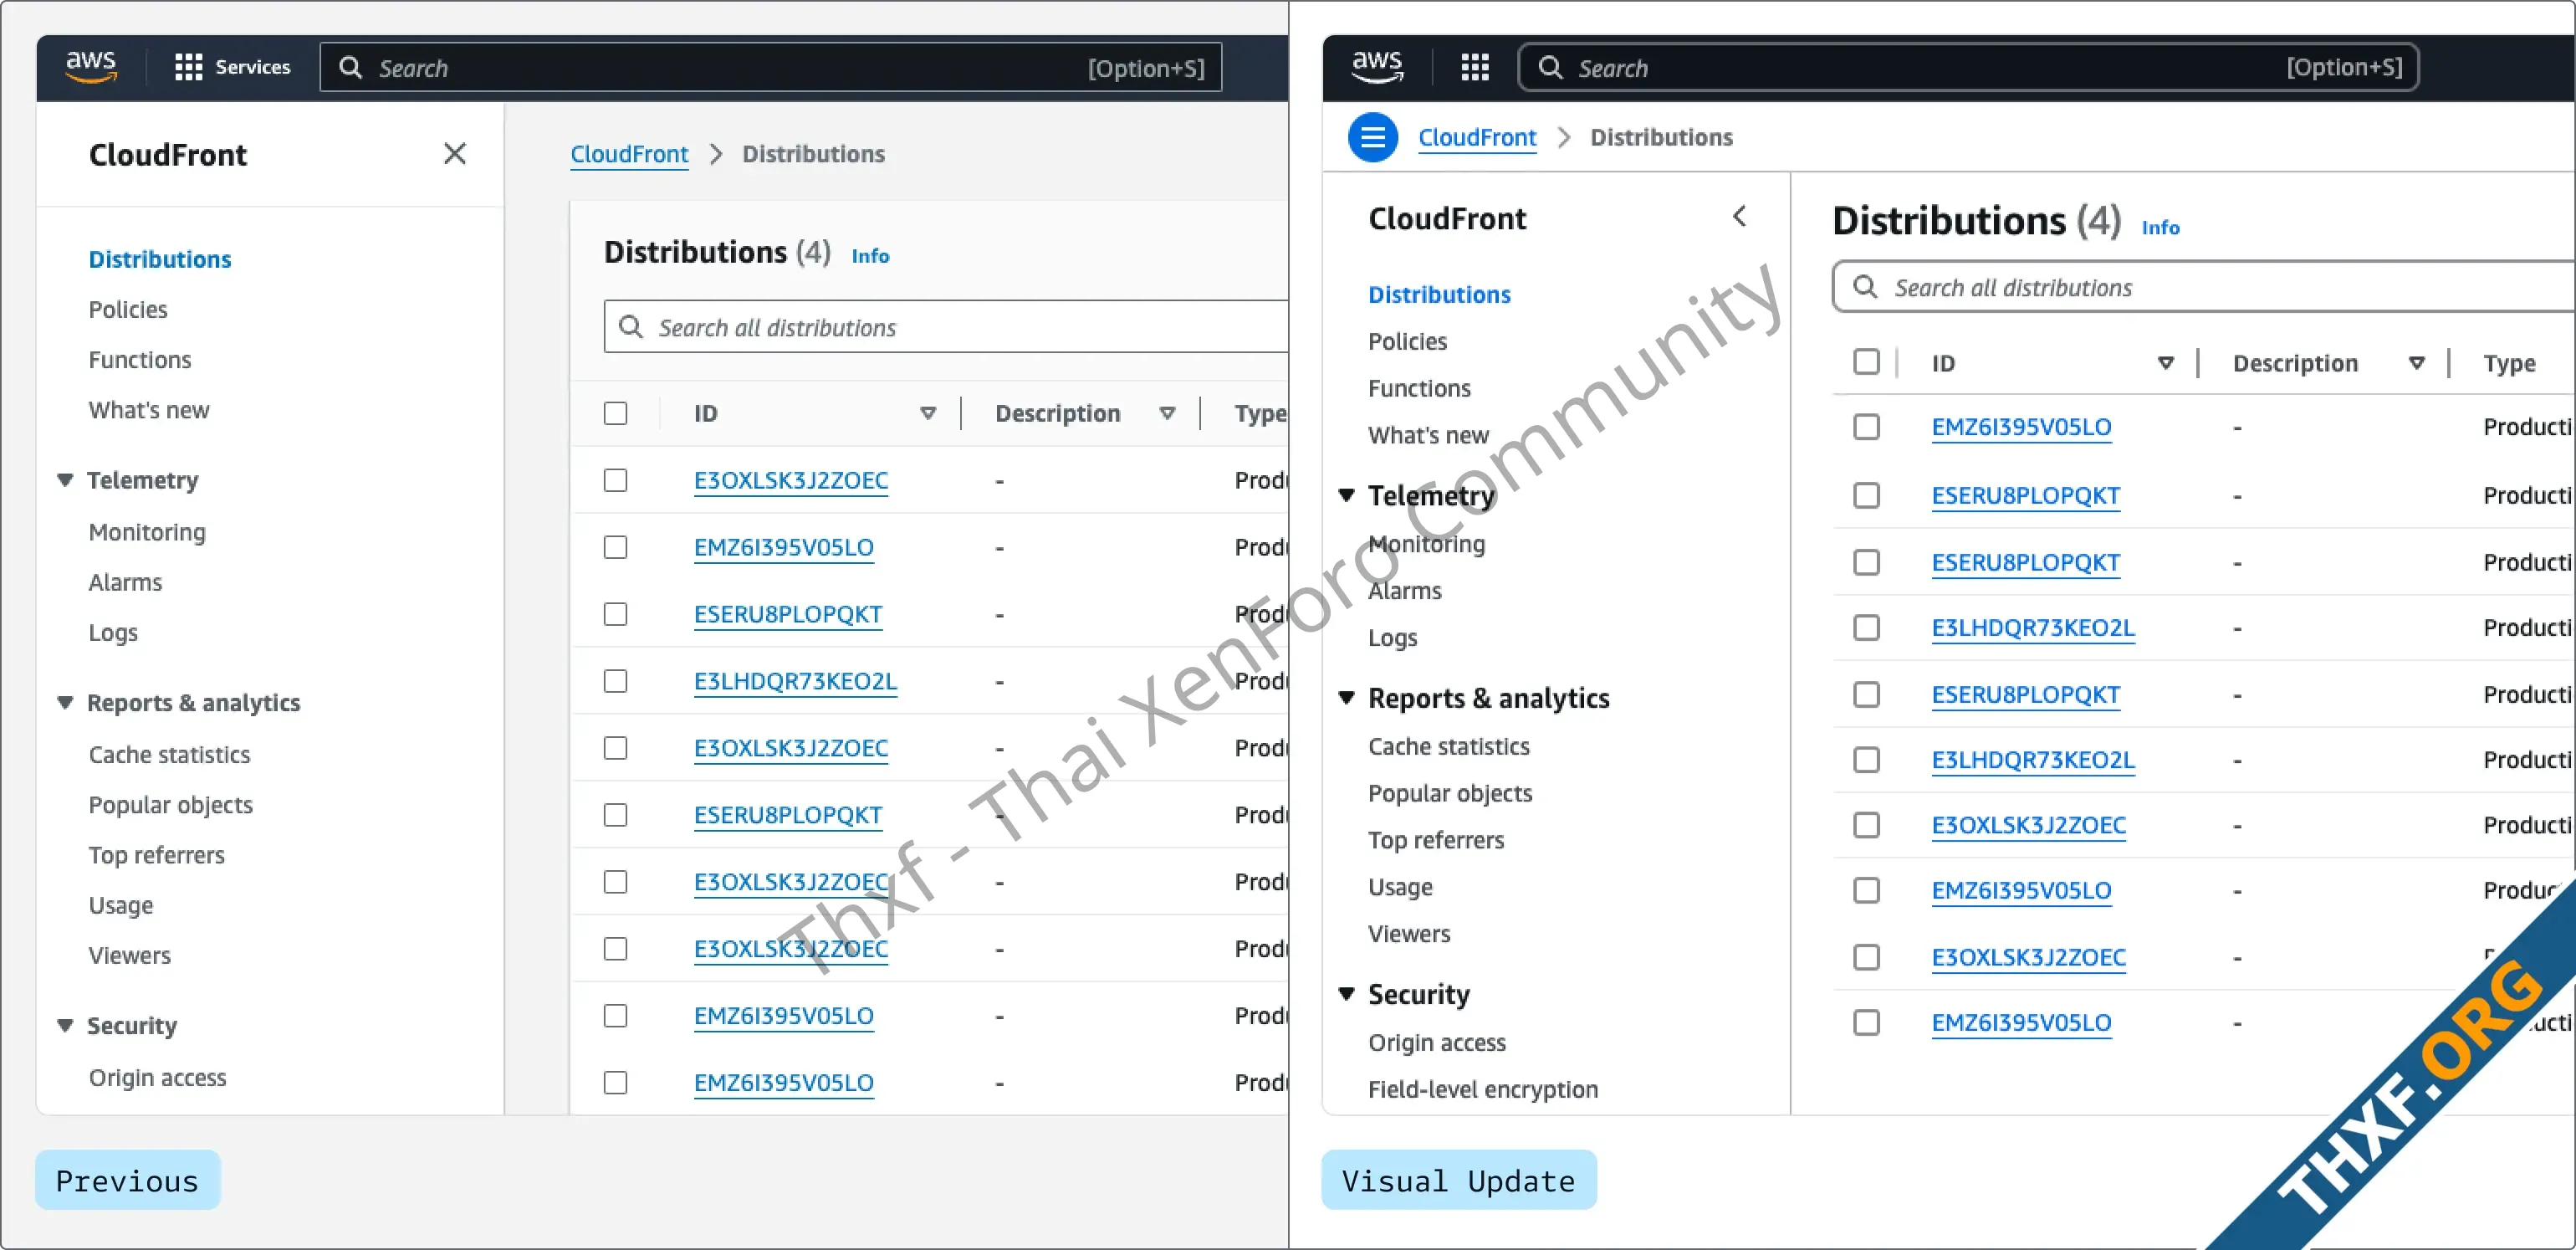Screen dimensions: 2576x1250
Task: Select Distributions in Previous sidebar
Action: 160,259
